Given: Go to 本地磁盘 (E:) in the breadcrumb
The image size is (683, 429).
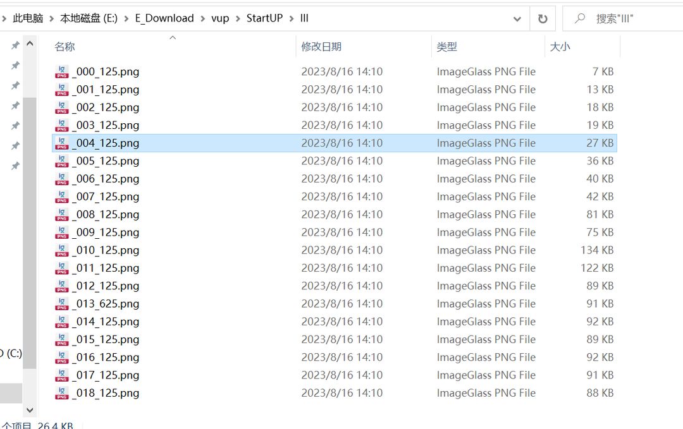Looking at the screenshot, I should click(x=89, y=18).
